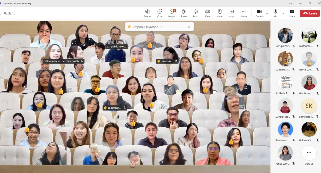Select Wantanee participant thumbnail
Screen dimensions: 321x173
tap(309, 82)
